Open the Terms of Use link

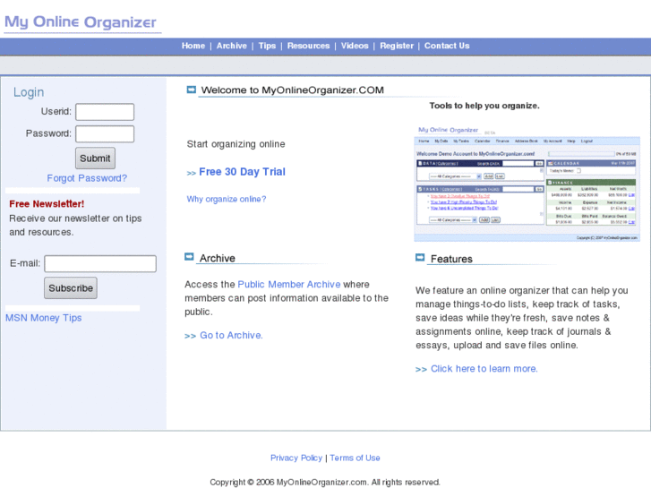pyautogui.click(x=355, y=458)
